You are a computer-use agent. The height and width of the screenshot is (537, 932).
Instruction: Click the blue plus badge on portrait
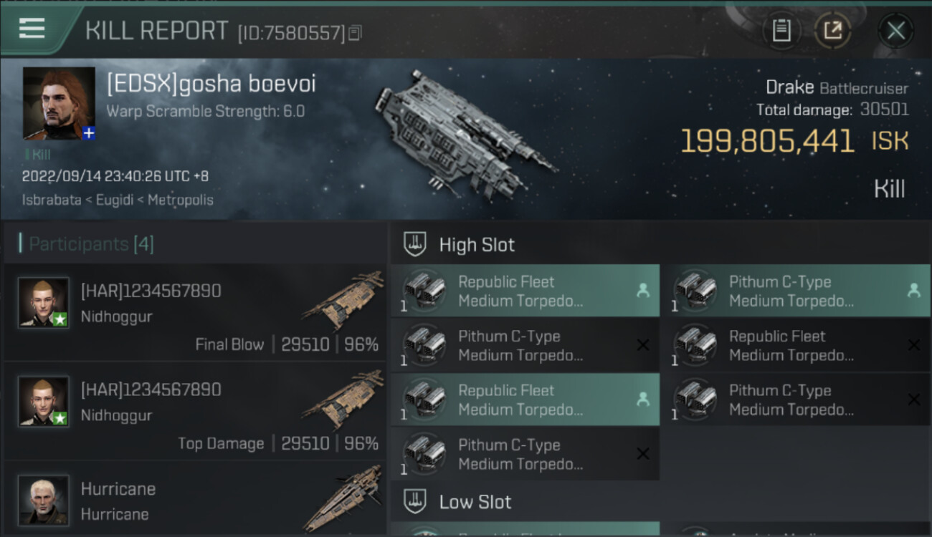pyautogui.click(x=89, y=133)
